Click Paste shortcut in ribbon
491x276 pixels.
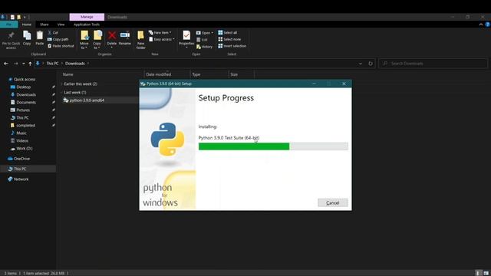click(61, 46)
